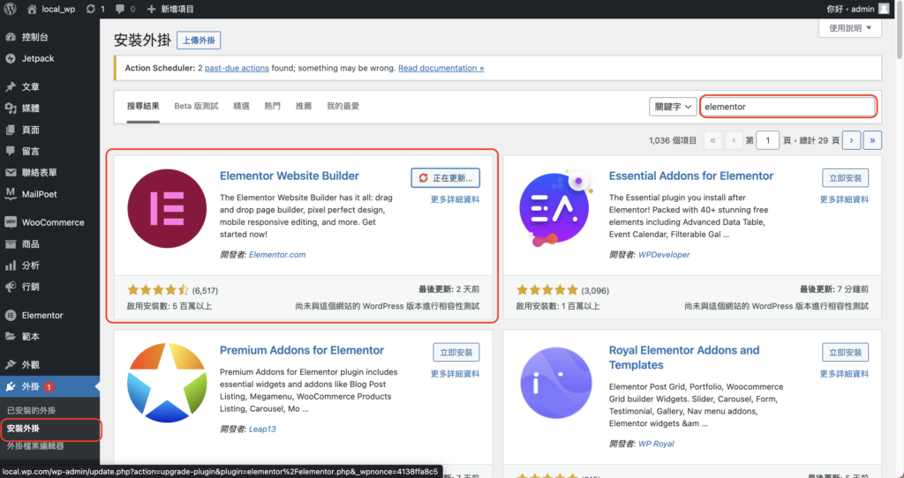904x478 pixels.
Task: Open the 關鍵字 search type dropdown
Action: 673,107
